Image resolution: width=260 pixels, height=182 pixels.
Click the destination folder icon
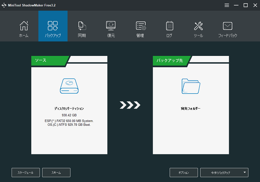[x=191, y=86]
